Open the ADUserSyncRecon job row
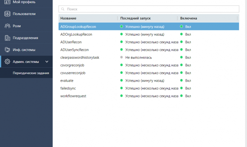Viewport: 247px width, 147px height. (74, 50)
